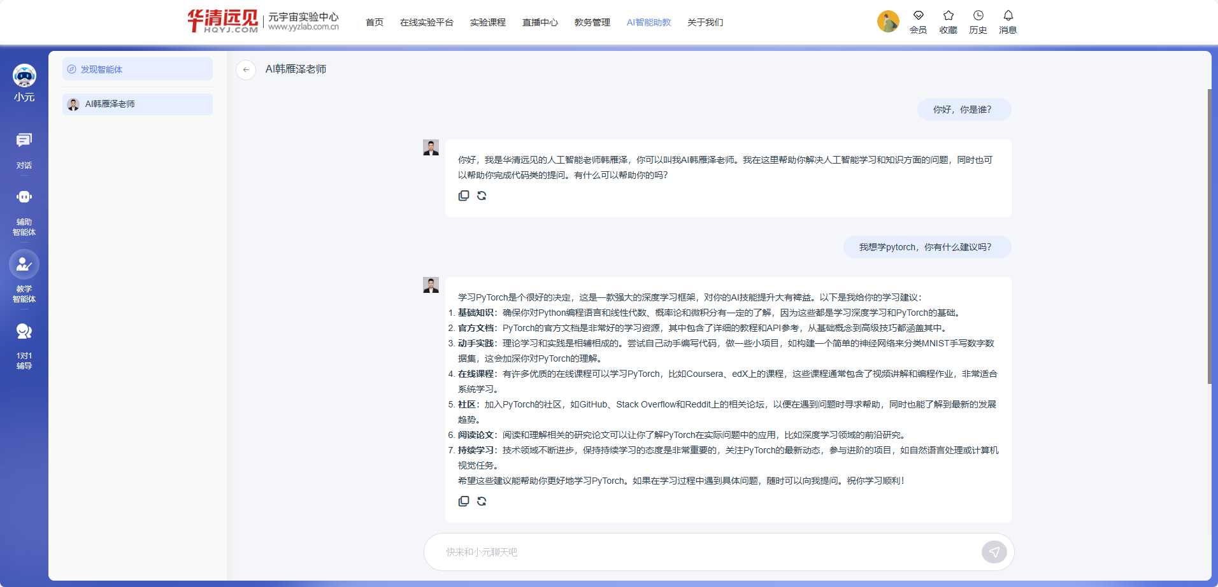Open the 消息 notification bell

1008,22
